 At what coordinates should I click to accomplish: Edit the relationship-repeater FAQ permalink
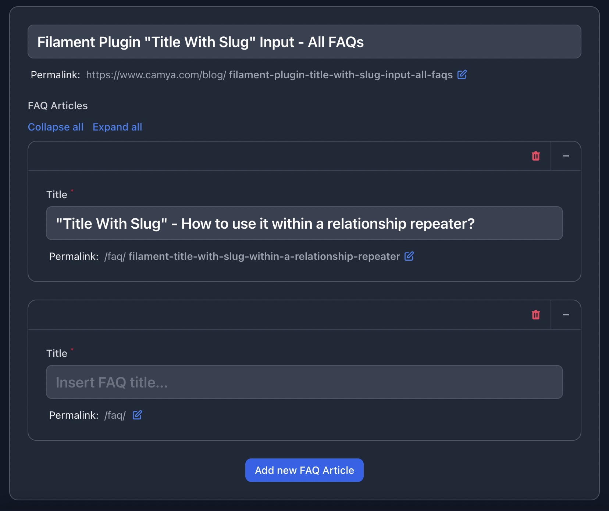click(409, 256)
